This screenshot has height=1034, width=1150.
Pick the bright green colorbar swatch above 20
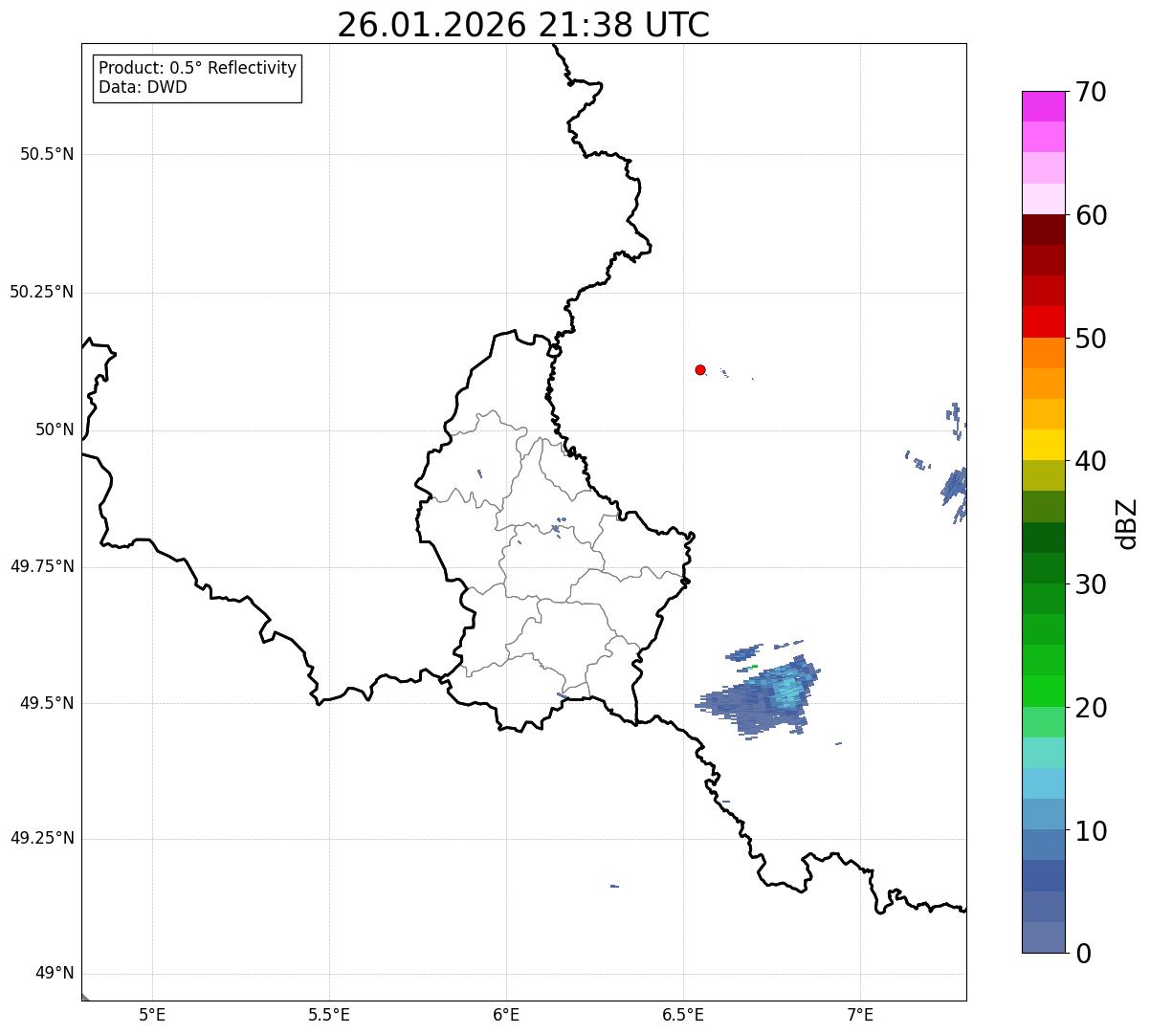click(1043, 692)
